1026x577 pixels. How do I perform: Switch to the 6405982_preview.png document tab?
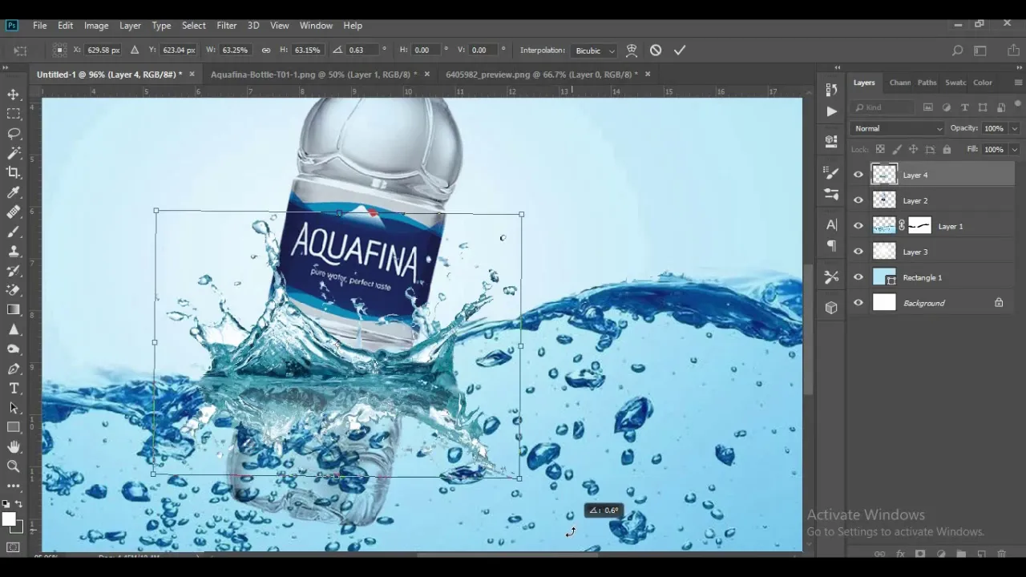point(542,75)
